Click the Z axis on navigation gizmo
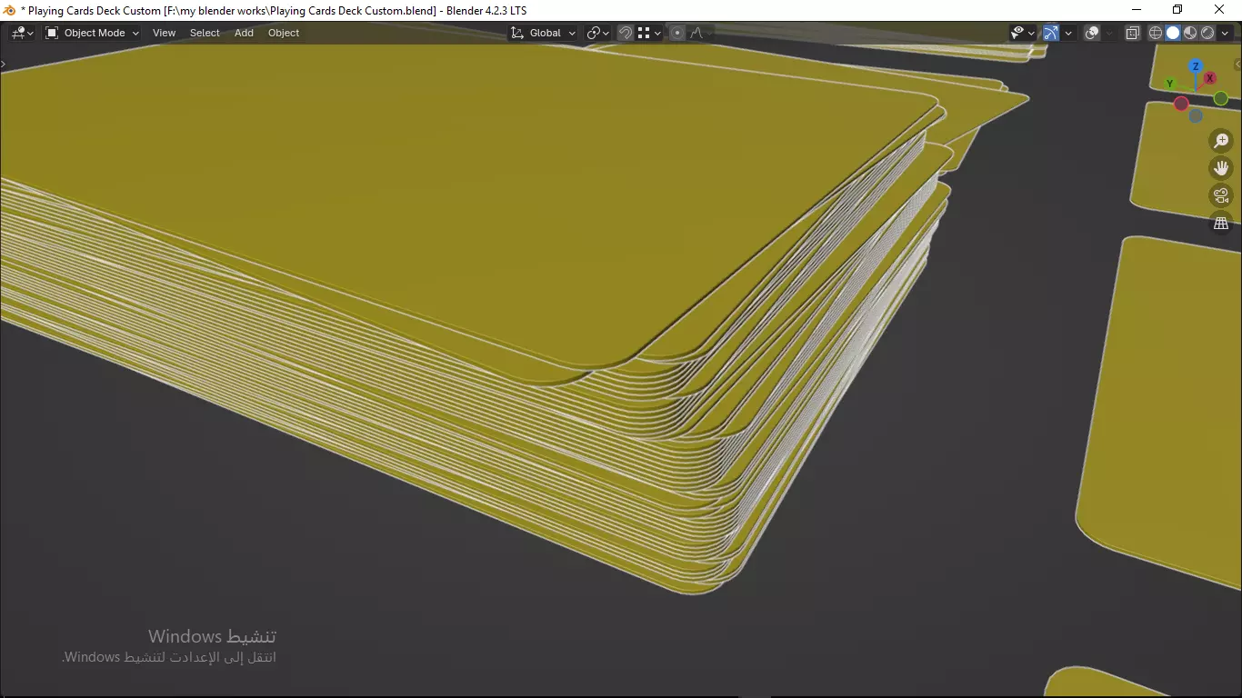The image size is (1242, 698). point(1197,65)
